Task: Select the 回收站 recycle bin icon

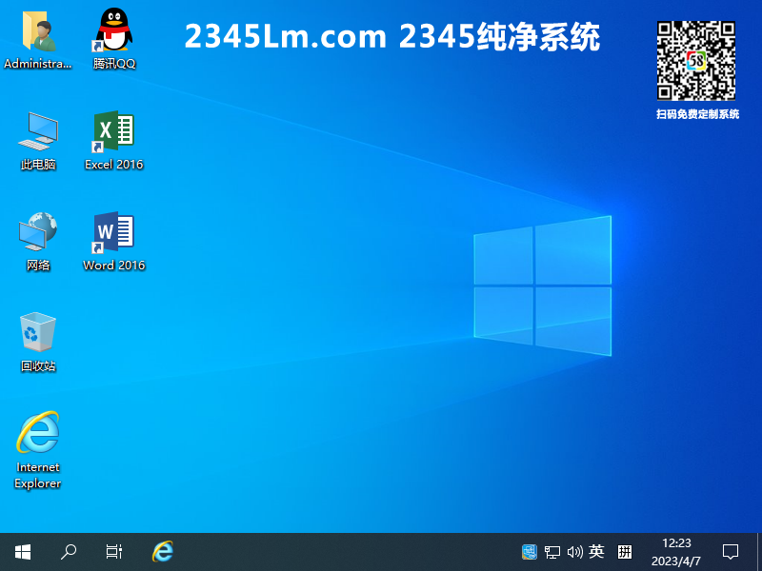Action: [38, 343]
